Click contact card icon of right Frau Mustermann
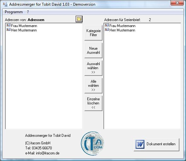This screenshot has width=186, height=161. pos(107,25)
